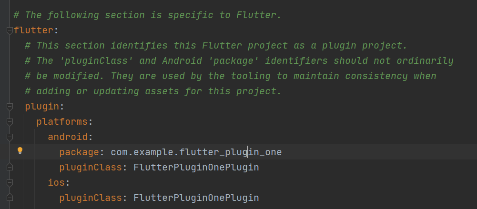Image resolution: width=477 pixels, height=209 pixels.
Task: Click the platforms key text
Action: (62, 121)
